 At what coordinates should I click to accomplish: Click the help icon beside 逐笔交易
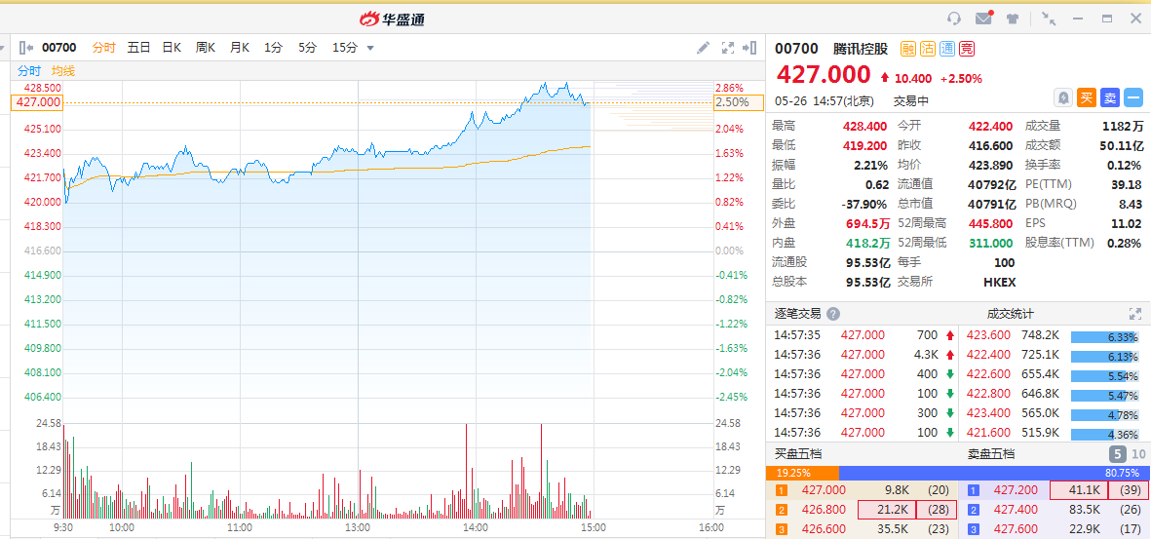[x=833, y=314]
